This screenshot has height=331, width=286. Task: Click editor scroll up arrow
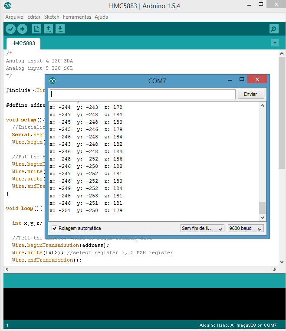[x=282, y=53]
